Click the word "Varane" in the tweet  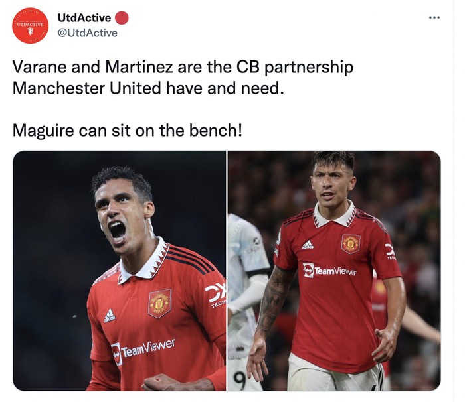[39, 66]
